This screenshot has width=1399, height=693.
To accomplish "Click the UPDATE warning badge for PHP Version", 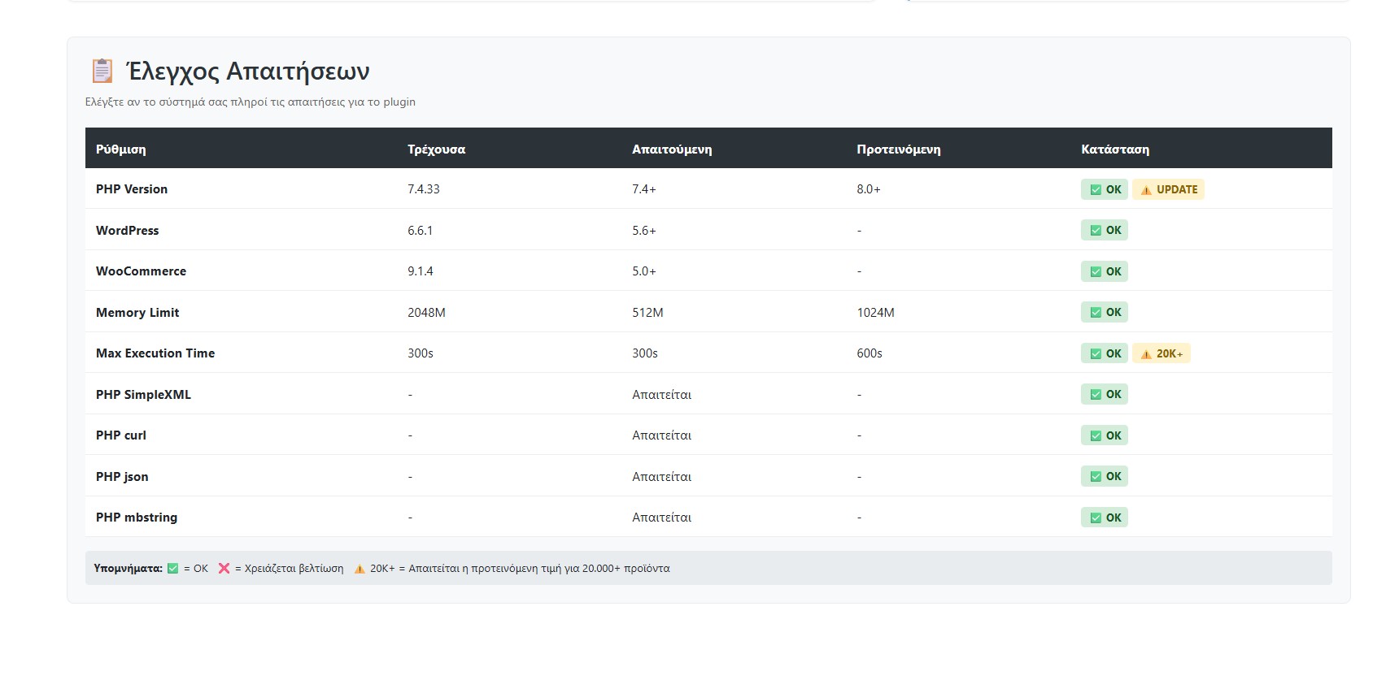I will point(1168,189).
